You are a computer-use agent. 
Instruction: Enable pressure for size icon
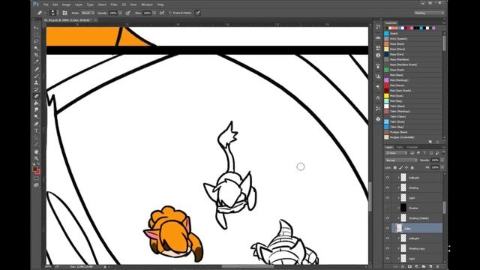(198, 13)
